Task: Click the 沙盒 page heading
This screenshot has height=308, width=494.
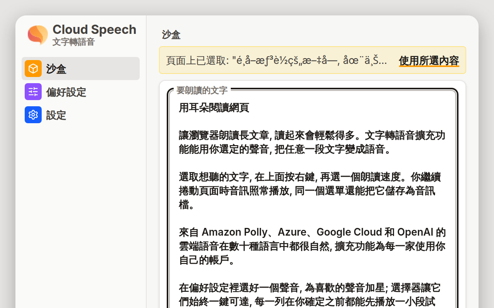Action: click(171, 35)
